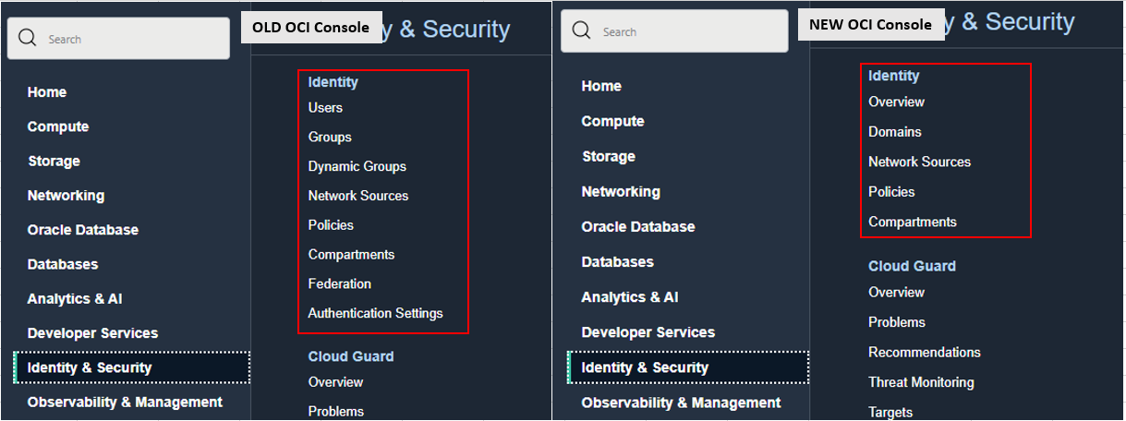Viewport: 1126px width, 421px height.
Task: Focus the Search field in old OCI console
Action: 118,38
